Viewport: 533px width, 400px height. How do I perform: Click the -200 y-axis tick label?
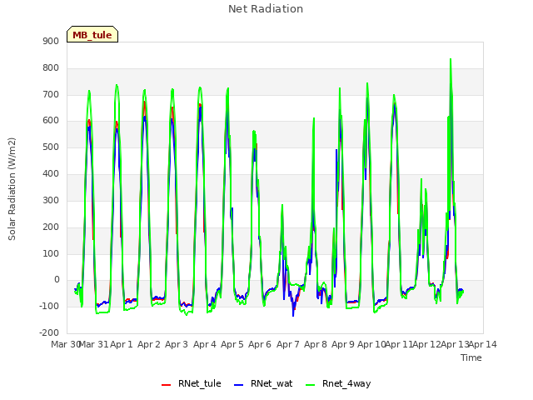pyautogui.click(x=49, y=332)
